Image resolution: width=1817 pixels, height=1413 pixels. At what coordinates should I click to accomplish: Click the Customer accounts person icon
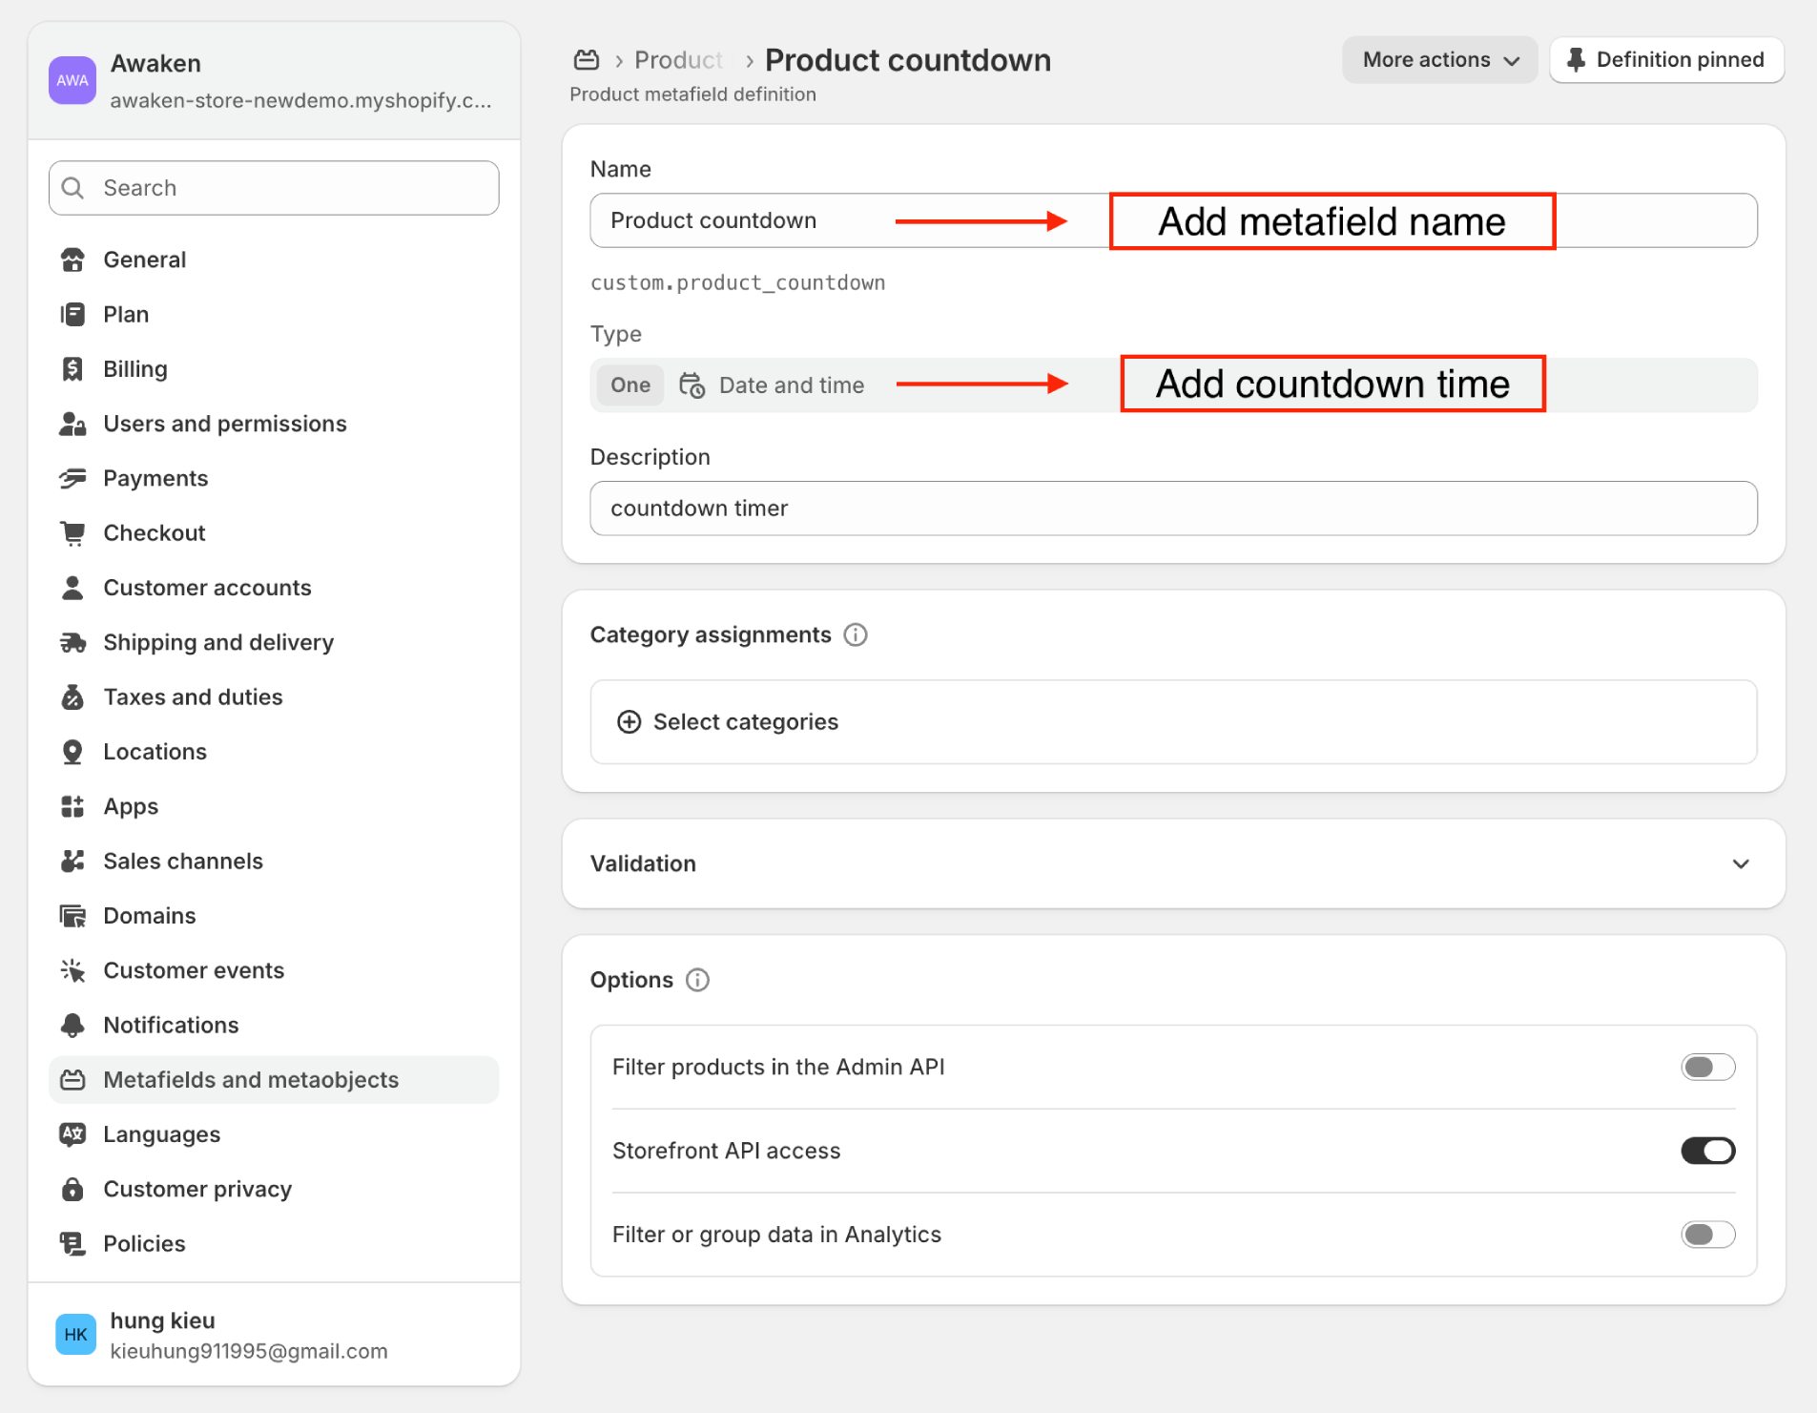pos(72,588)
